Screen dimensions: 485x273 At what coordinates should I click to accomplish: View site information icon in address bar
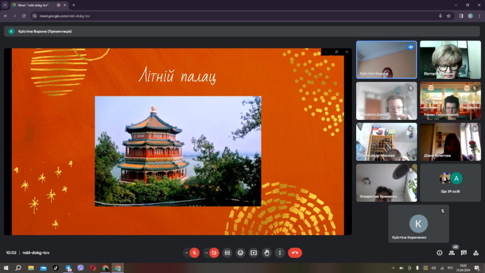point(34,16)
